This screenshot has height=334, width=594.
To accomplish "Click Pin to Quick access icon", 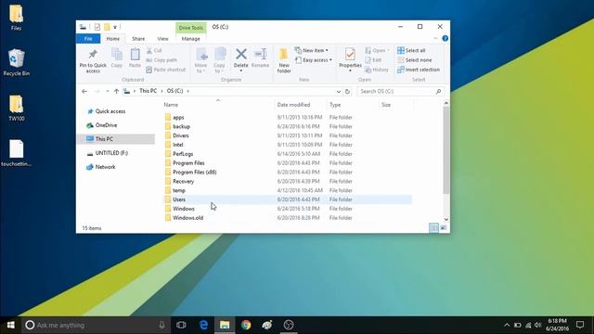I will 93,54.
